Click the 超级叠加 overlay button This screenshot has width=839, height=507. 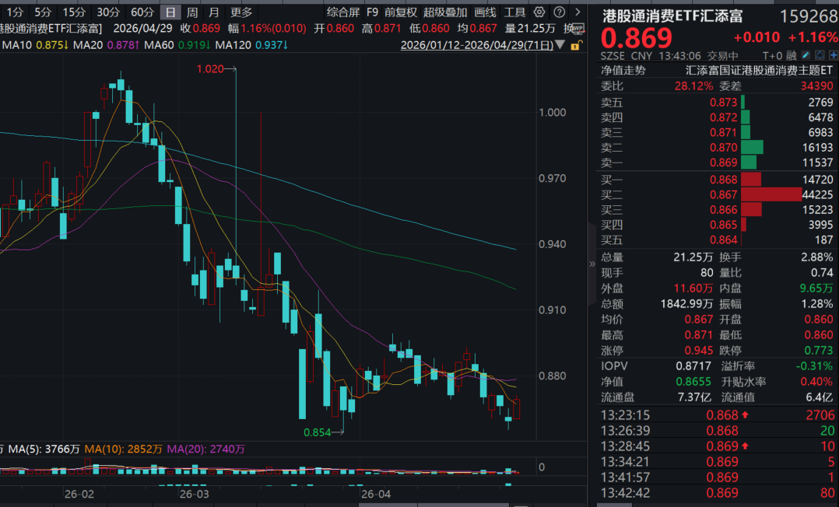pyautogui.click(x=445, y=12)
